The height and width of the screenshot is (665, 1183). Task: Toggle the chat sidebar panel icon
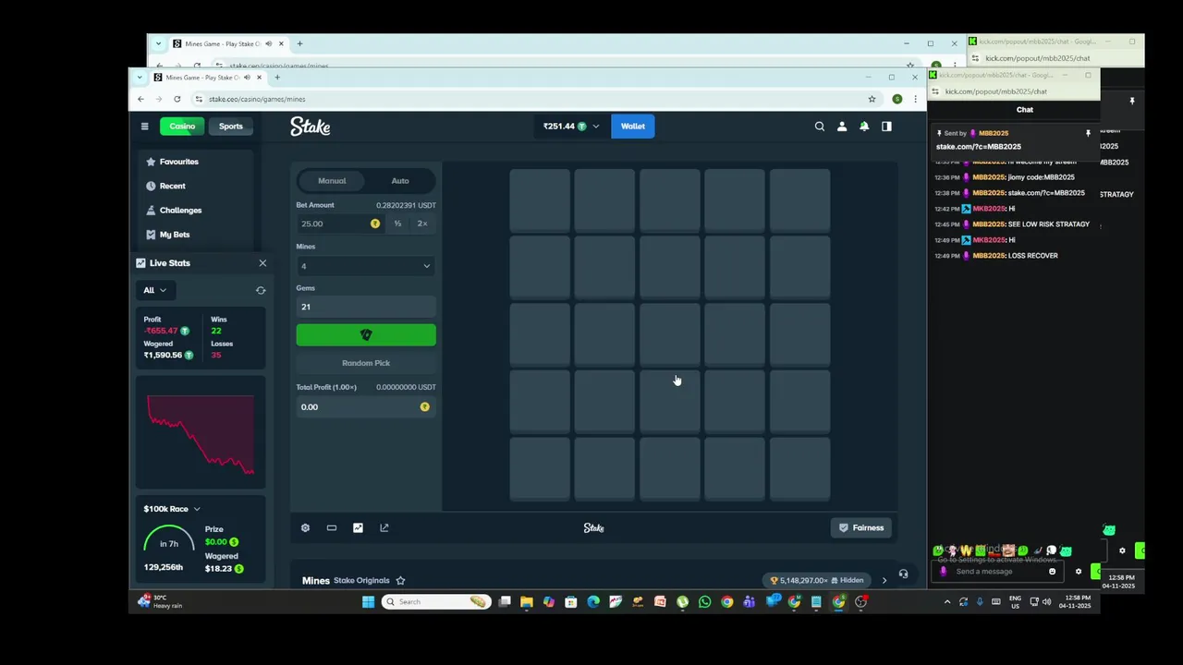pyautogui.click(x=886, y=127)
